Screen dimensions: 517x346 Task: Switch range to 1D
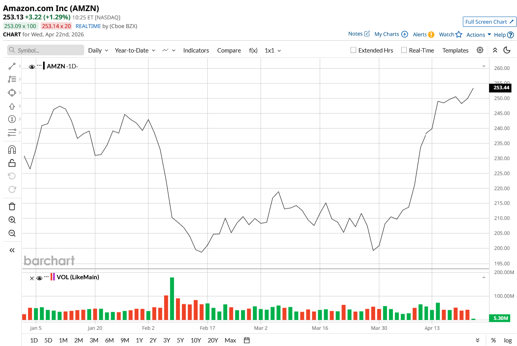click(x=34, y=340)
